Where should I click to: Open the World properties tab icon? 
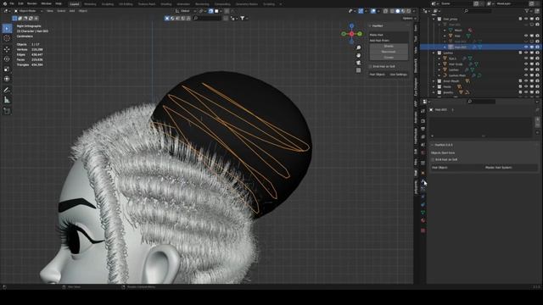(423, 152)
